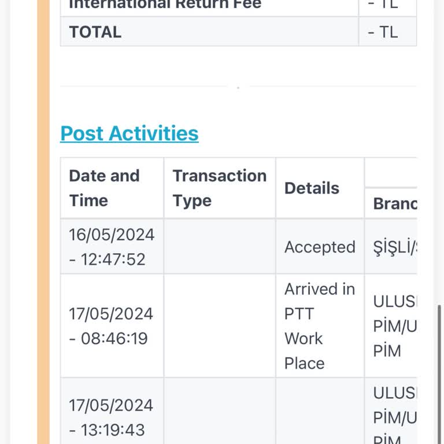Click the Date and Time column header
The image size is (444, 444).
tap(104, 188)
